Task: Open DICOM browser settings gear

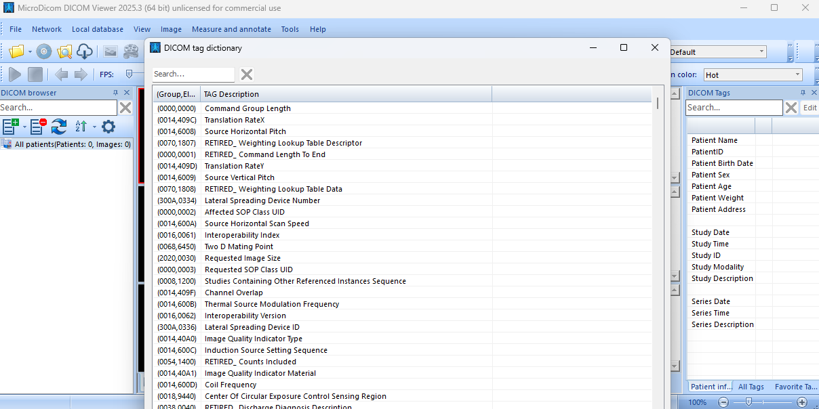Action: pos(108,126)
